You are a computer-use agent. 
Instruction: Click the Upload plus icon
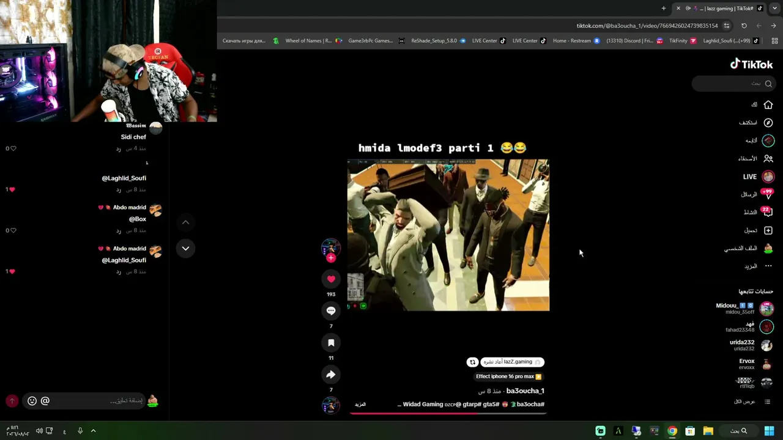pos(768,230)
